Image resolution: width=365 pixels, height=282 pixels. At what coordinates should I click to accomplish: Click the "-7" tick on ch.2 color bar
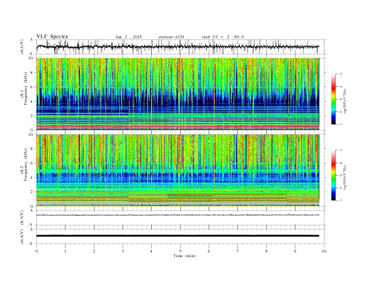point(340,200)
